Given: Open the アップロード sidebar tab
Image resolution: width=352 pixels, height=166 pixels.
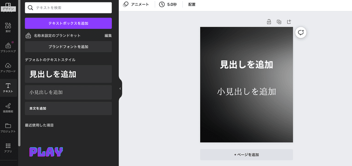Looking at the screenshot, I should pyautogui.click(x=8, y=67).
